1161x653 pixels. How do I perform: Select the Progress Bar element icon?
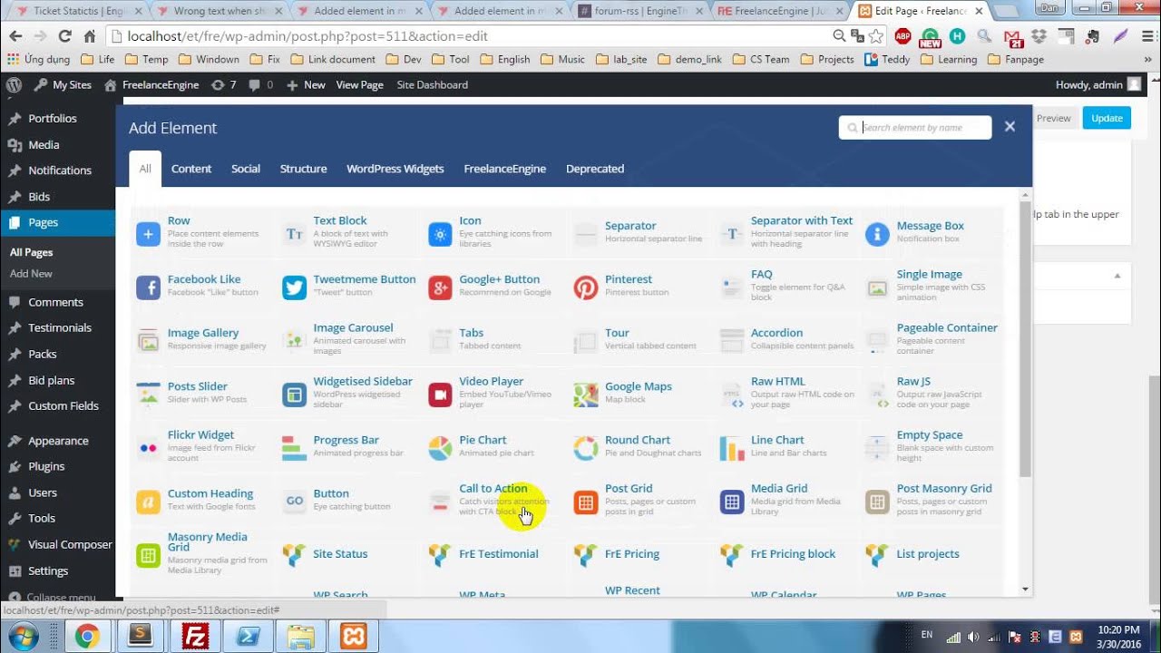[294, 448]
